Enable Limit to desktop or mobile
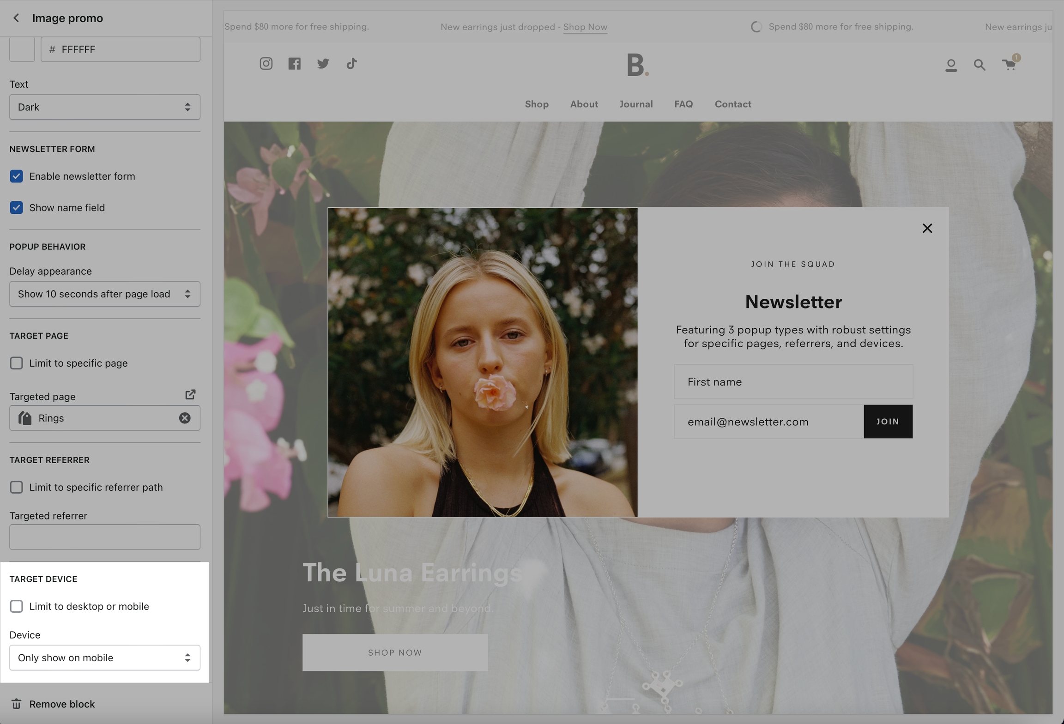 tap(17, 606)
